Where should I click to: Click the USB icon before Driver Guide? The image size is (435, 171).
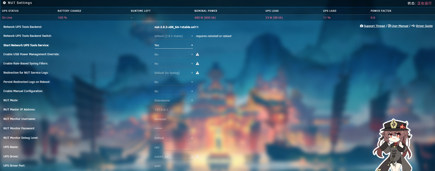pyautogui.click(x=413, y=26)
